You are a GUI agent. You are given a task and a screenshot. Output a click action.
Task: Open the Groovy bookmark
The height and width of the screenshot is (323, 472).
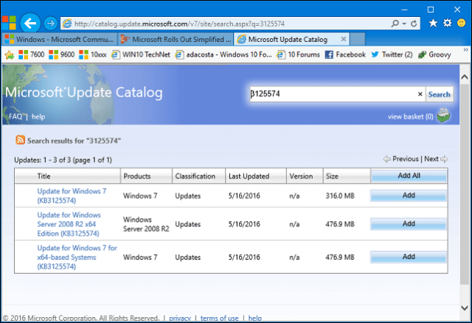coord(434,55)
